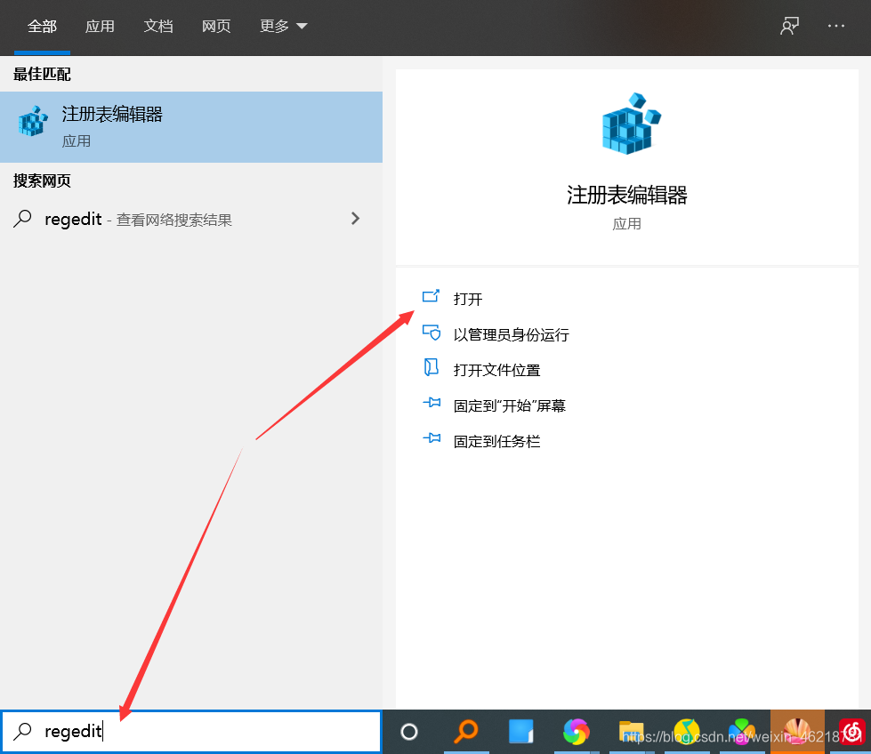The height and width of the screenshot is (754, 871).
Task: Click the 注册表编辑器 title in details pane
Action: [x=626, y=196]
